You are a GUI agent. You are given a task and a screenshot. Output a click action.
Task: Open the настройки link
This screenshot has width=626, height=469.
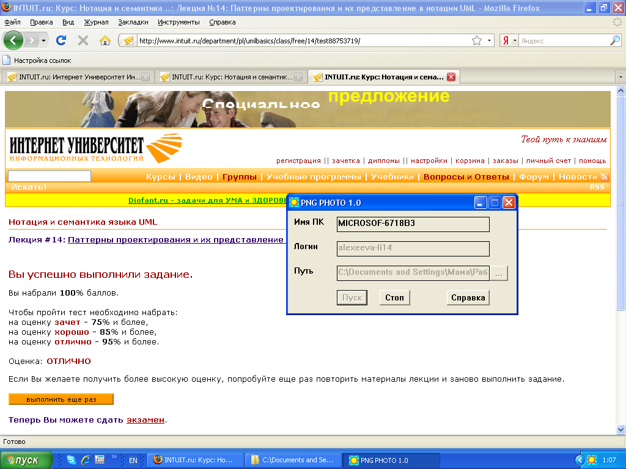tap(429, 161)
